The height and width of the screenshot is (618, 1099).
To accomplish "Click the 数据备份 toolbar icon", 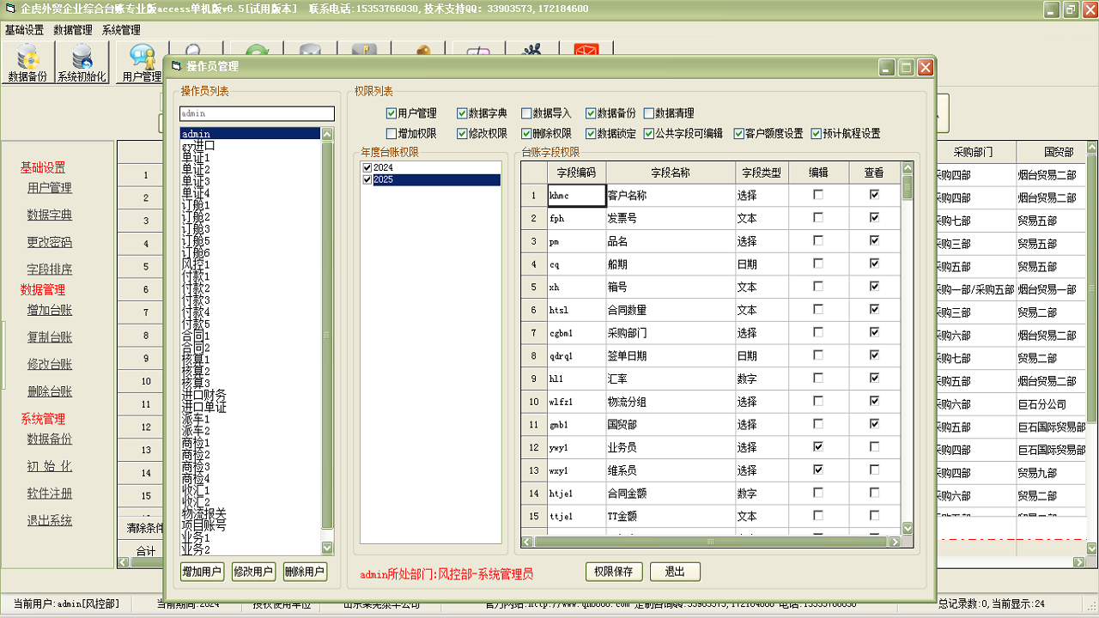I will (x=27, y=63).
